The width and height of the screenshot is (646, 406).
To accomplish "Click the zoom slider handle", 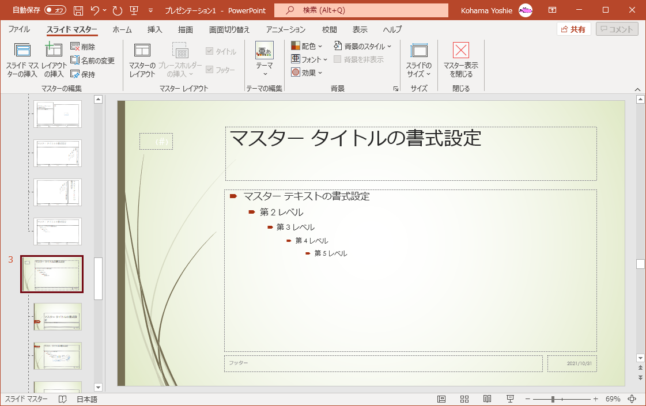I will (x=553, y=399).
